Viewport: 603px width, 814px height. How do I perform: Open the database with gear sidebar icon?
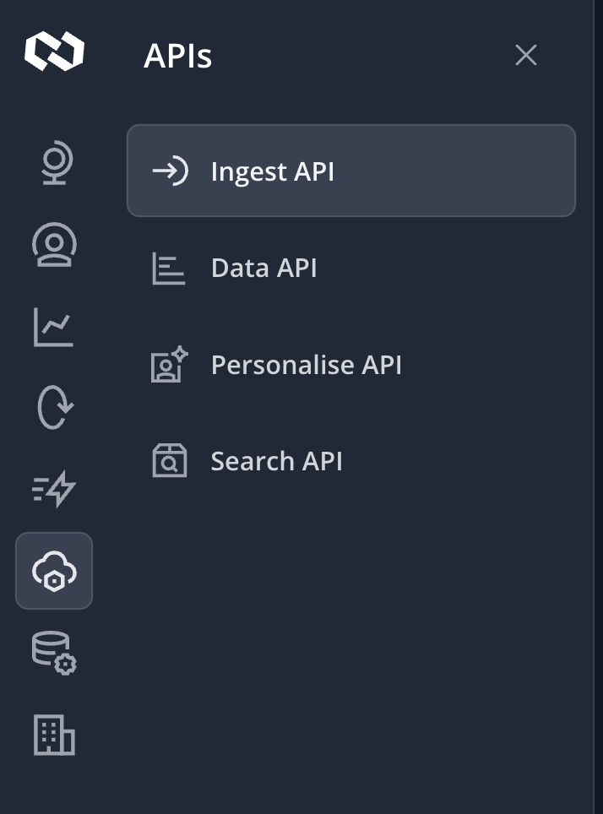[x=54, y=652]
